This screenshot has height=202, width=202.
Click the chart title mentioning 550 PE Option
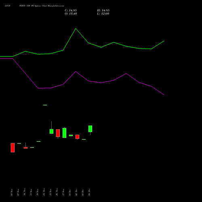34,6
